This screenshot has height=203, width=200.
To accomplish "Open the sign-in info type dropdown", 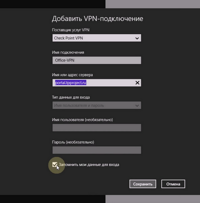I will (97, 105).
